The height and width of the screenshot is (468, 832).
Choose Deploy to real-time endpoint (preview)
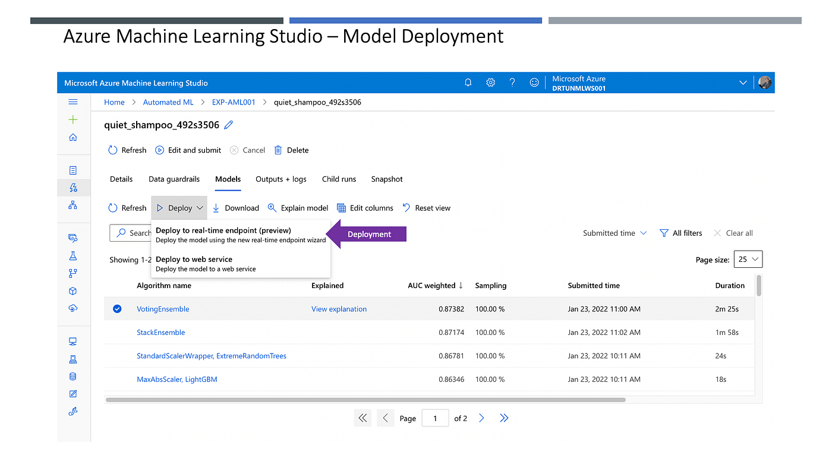coord(241,235)
